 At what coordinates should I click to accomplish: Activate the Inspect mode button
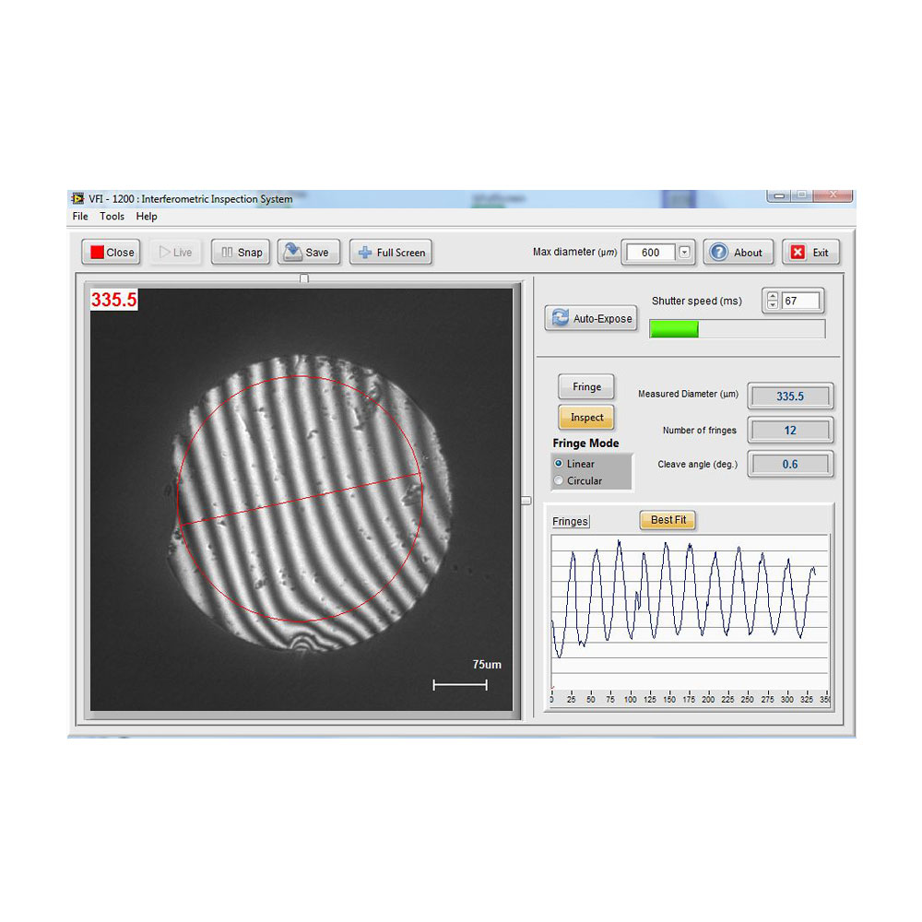click(586, 418)
